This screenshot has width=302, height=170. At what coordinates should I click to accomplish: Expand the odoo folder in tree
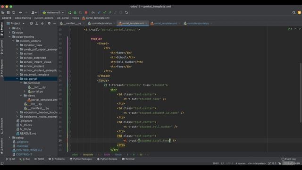tap(9, 33)
